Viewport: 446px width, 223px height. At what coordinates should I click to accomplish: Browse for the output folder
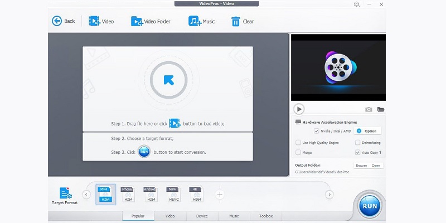click(x=361, y=166)
